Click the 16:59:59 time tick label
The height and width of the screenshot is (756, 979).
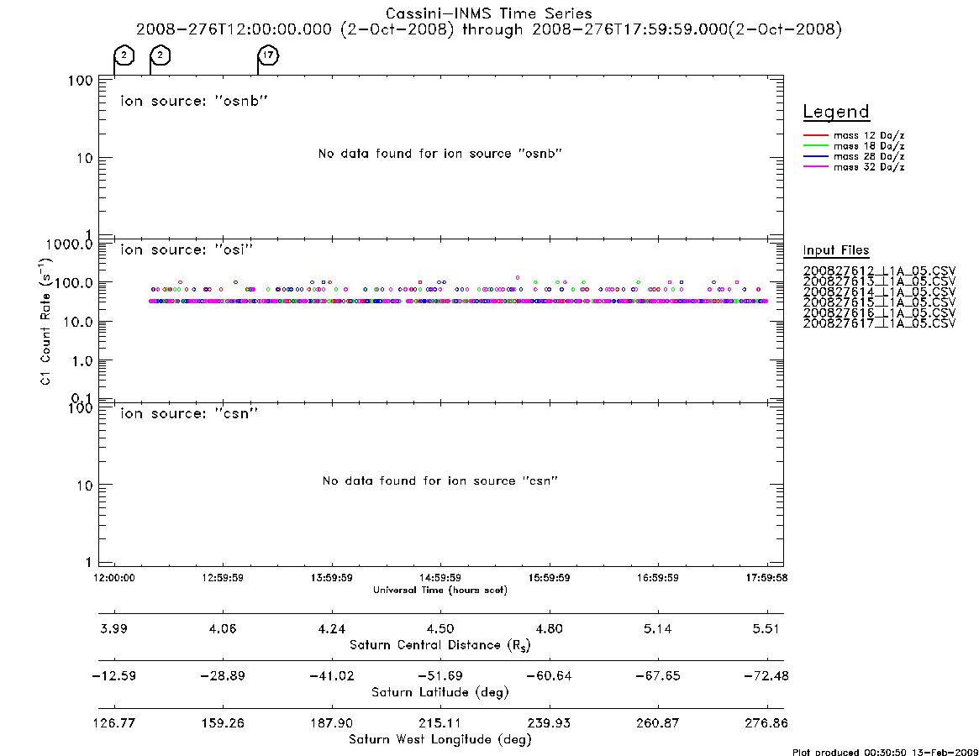(658, 578)
